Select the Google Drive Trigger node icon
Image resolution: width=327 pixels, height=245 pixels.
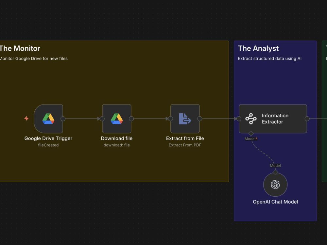(48, 119)
